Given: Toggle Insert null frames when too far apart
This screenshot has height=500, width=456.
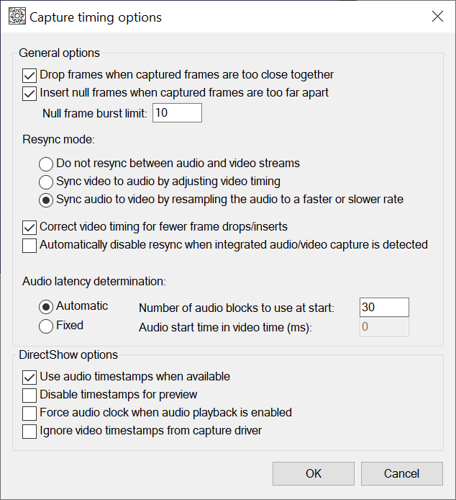Looking at the screenshot, I should [29, 93].
